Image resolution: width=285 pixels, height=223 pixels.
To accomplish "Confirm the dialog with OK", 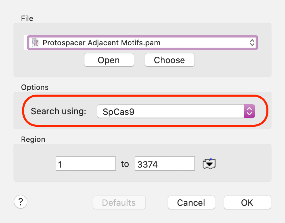I will [248, 202].
